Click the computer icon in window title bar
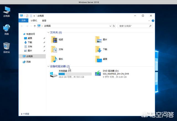The height and width of the screenshot is (121, 177). click(21, 16)
